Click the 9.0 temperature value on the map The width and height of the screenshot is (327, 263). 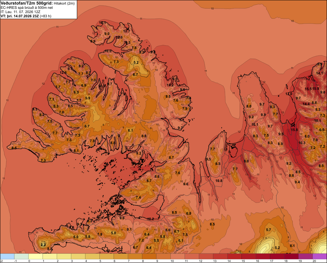click(x=107, y=34)
